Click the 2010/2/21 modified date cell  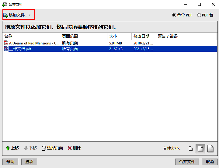pyautogui.click(x=143, y=43)
